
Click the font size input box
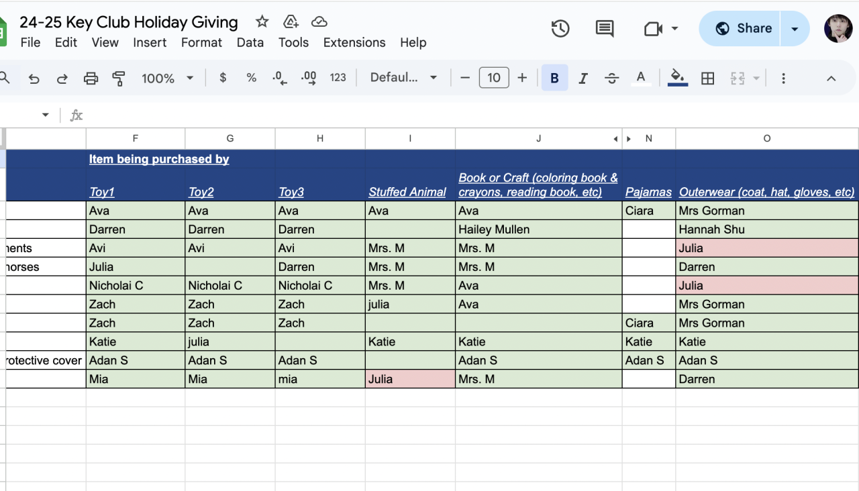click(494, 78)
